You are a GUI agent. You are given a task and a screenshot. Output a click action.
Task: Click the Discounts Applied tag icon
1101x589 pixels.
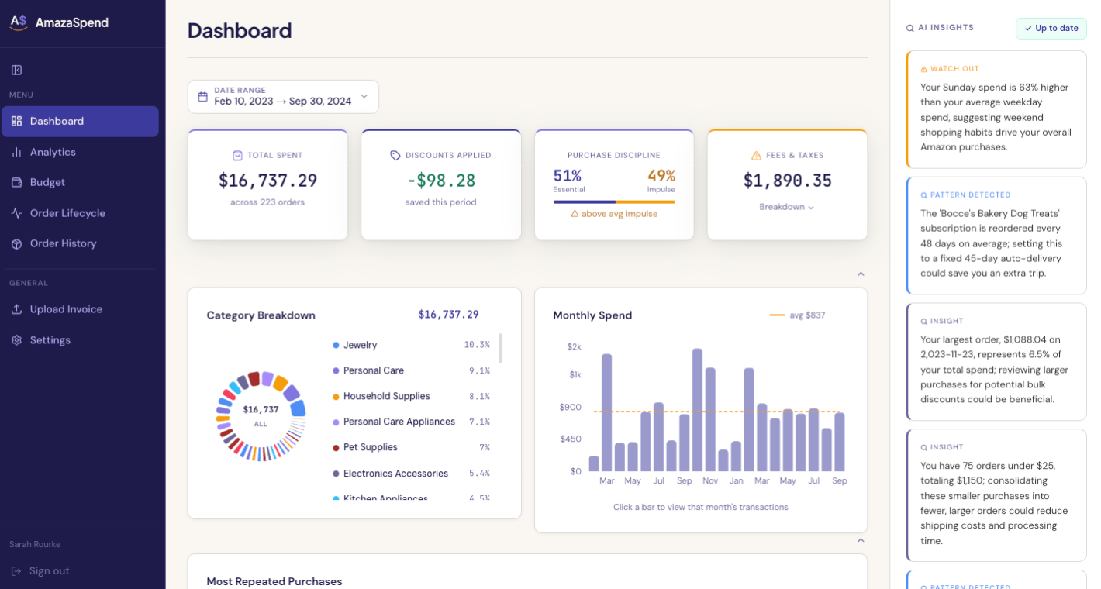[x=395, y=155]
